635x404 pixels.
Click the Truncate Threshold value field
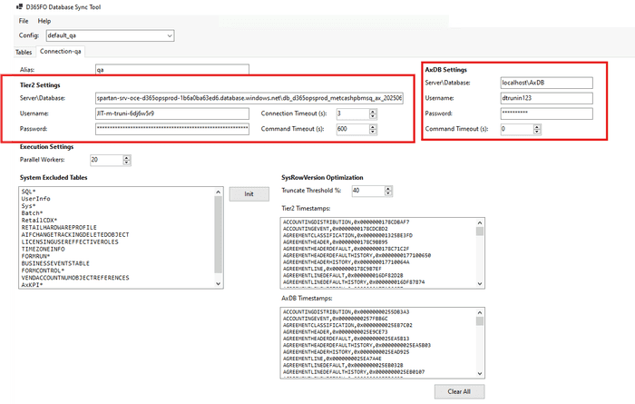[x=368, y=191]
